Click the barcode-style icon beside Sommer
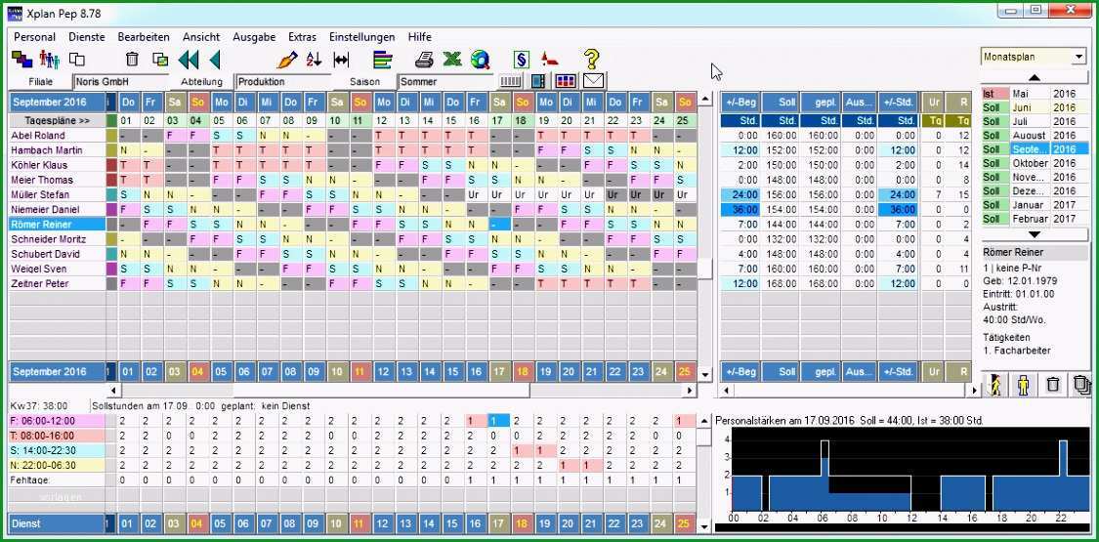 tap(510, 81)
